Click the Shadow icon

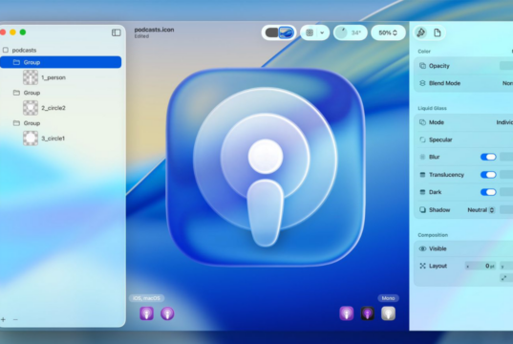point(422,209)
